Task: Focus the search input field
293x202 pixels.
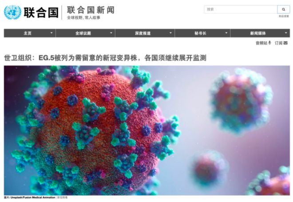Action: (241, 9)
